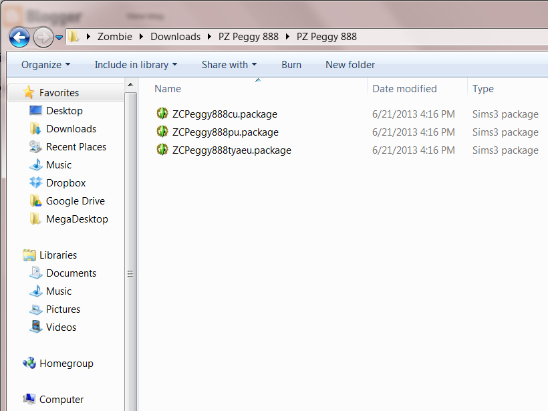Image resolution: width=548 pixels, height=411 pixels.
Task: Open the Google Drive sidebar item
Action: pos(74,200)
